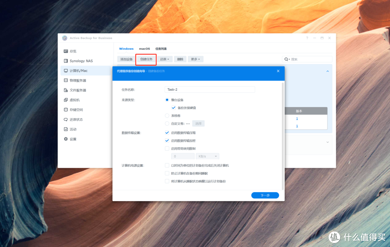Click the 总览 overview icon in sidebar
The height and width of the screenshot is (247, 390).
pos(66,51)
